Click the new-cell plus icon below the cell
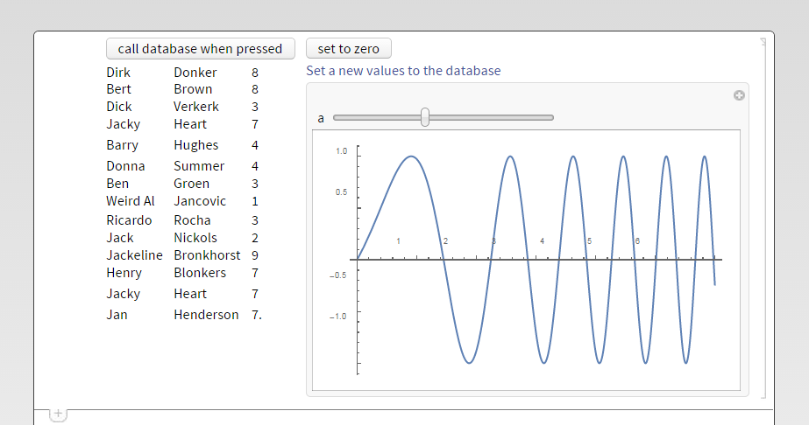Viewport: 809px width, 425px height. pyautogui.click(x=58, y=414)
